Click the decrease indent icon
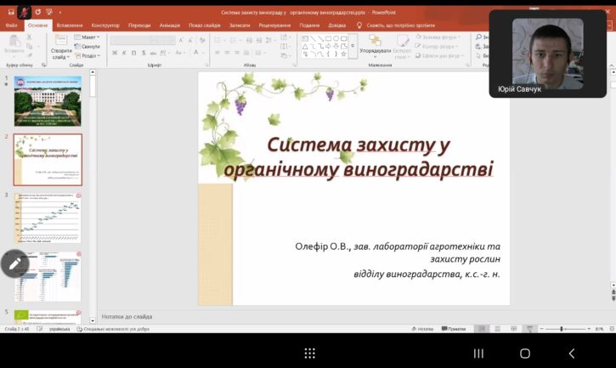The image size is (616, 368). (x=249, y=40)
